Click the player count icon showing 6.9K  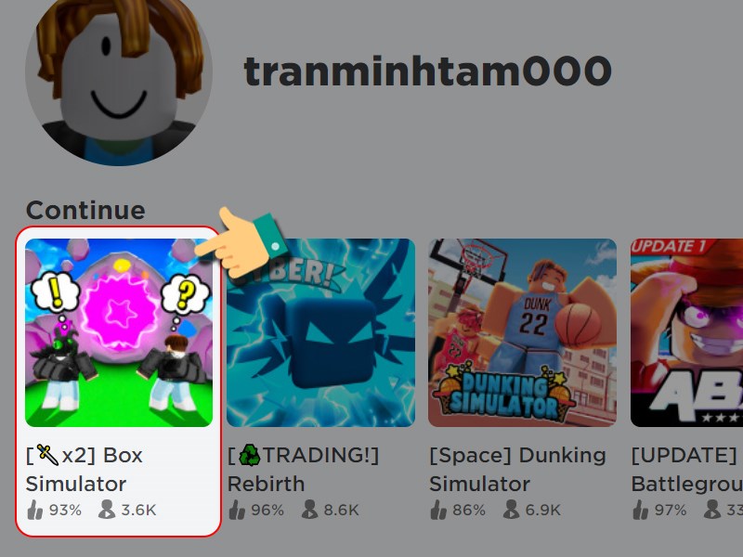coord(511,510)
